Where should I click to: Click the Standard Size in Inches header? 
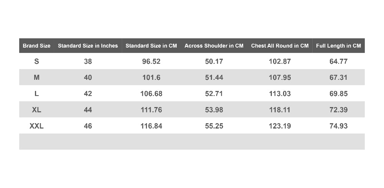coord(88,46)
